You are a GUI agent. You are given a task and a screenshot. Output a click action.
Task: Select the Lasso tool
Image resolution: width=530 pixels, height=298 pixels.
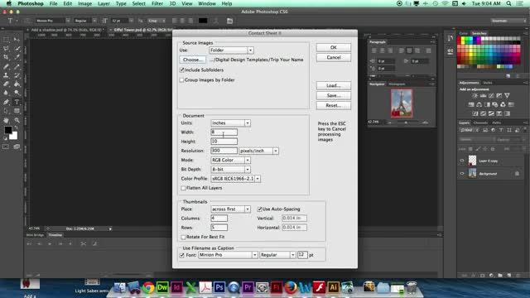pyautogui.click(x=6, y=49)
